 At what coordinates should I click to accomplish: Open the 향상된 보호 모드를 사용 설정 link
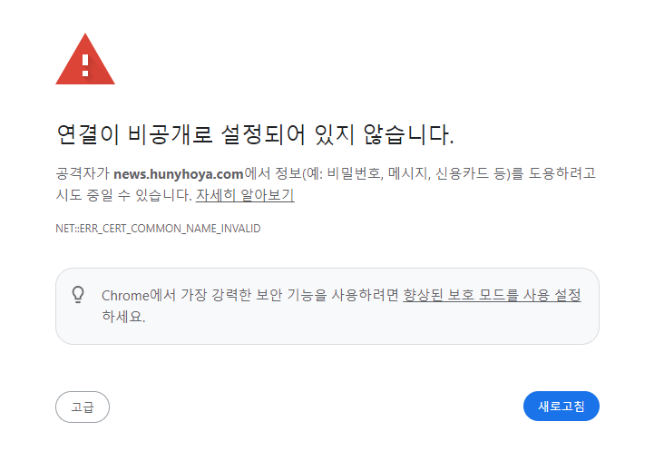coord(492,295)
